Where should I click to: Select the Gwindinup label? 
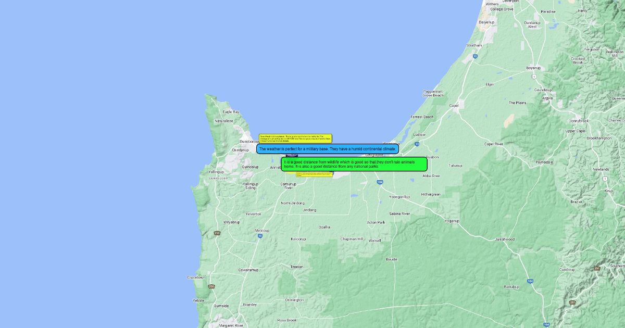coord(543,90)
